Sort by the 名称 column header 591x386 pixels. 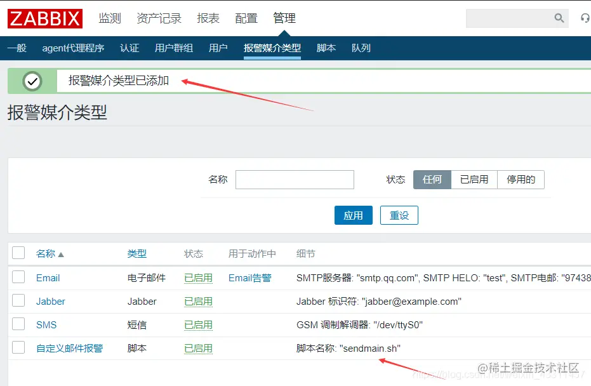pos(46,254)
